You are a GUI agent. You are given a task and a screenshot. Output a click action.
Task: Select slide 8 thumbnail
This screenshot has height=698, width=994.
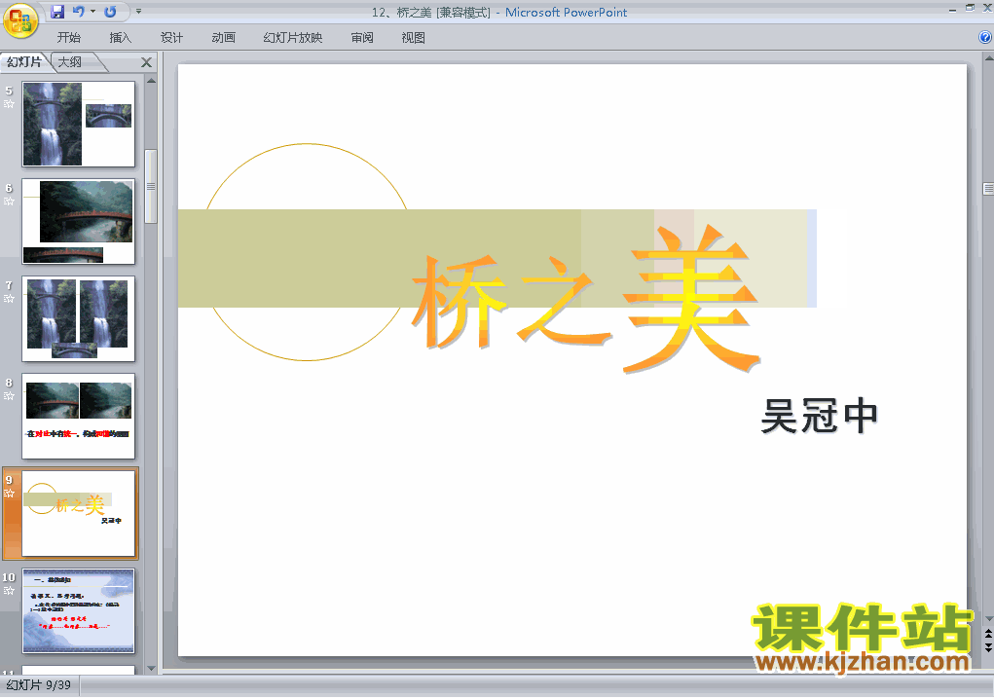pyautogui.click(x=79, y=416)
